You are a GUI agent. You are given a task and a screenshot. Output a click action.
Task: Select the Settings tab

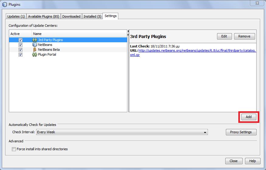110,16
